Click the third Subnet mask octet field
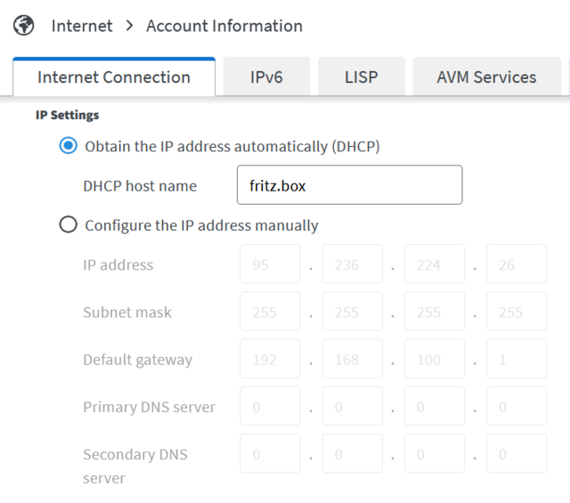 (435, 312)
